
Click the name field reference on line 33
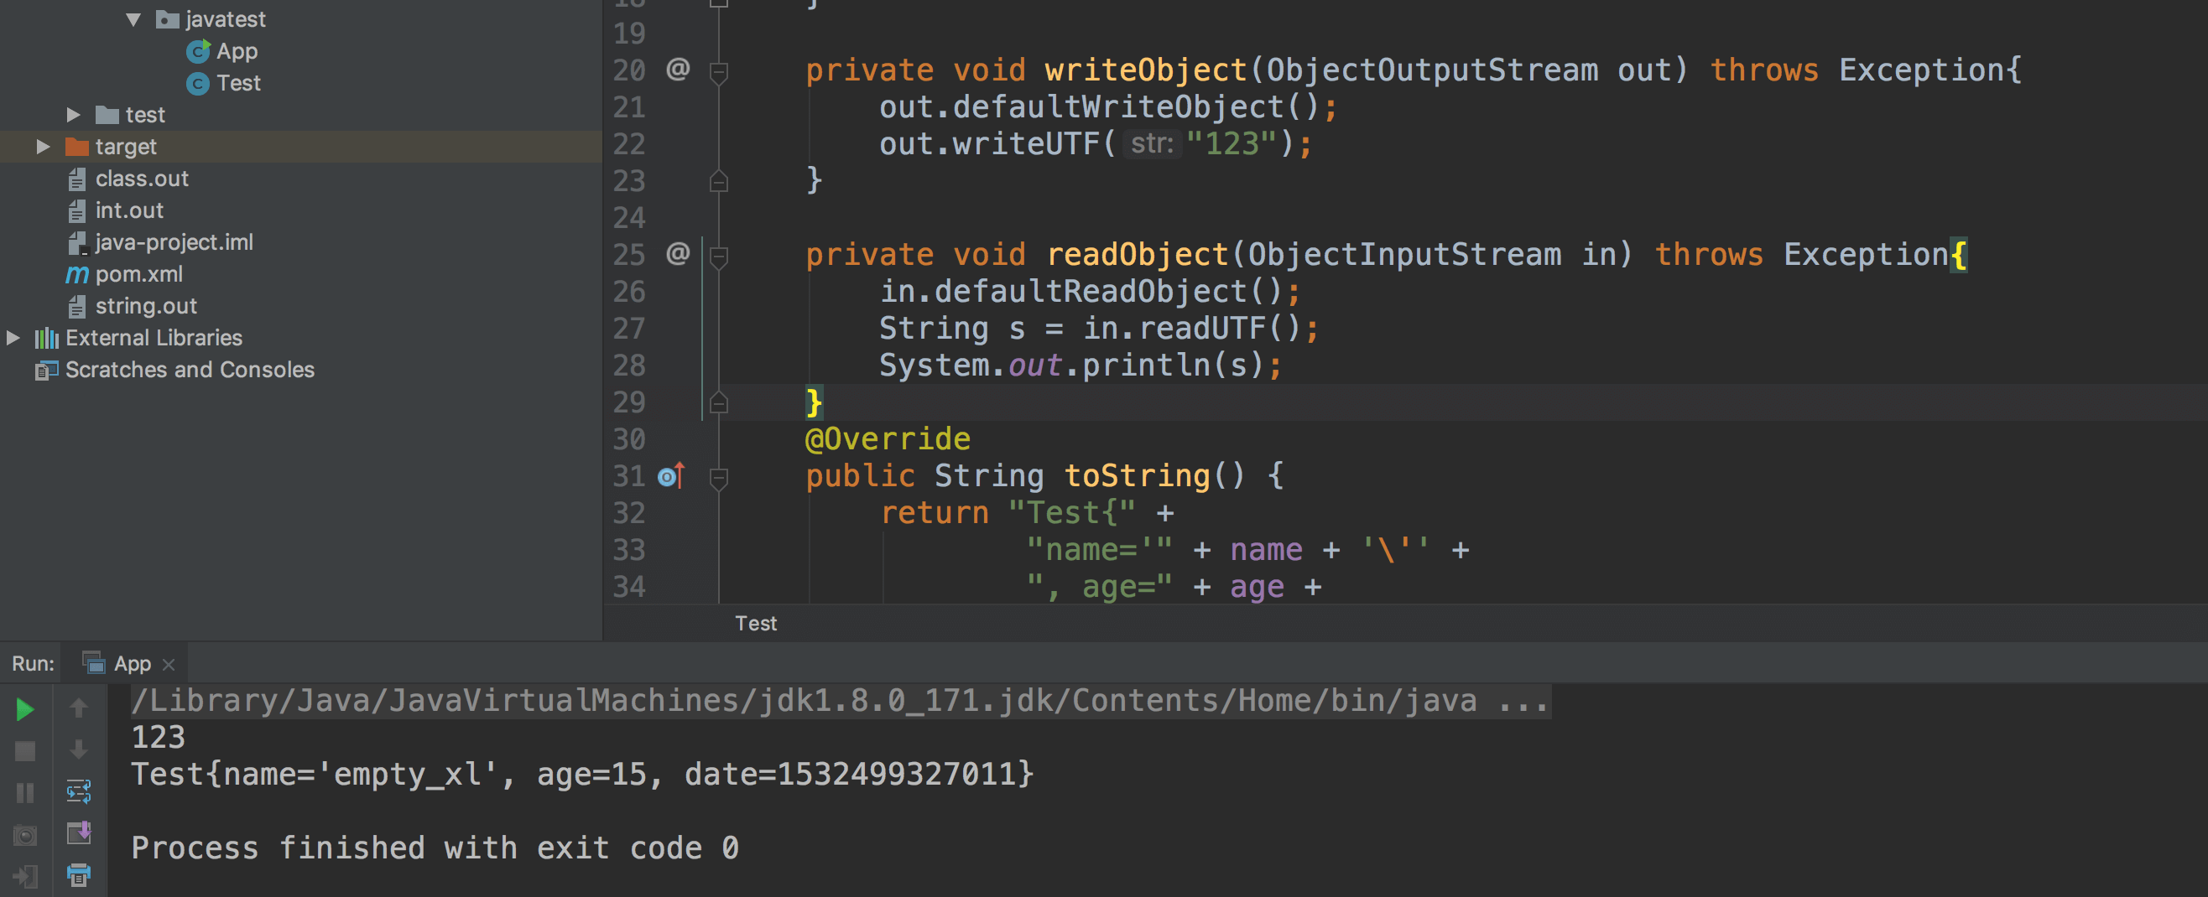click(1266, 549)
